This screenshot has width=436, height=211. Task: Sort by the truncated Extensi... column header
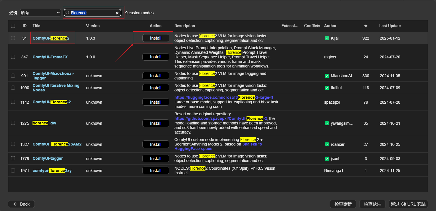[x=290, y=26]
